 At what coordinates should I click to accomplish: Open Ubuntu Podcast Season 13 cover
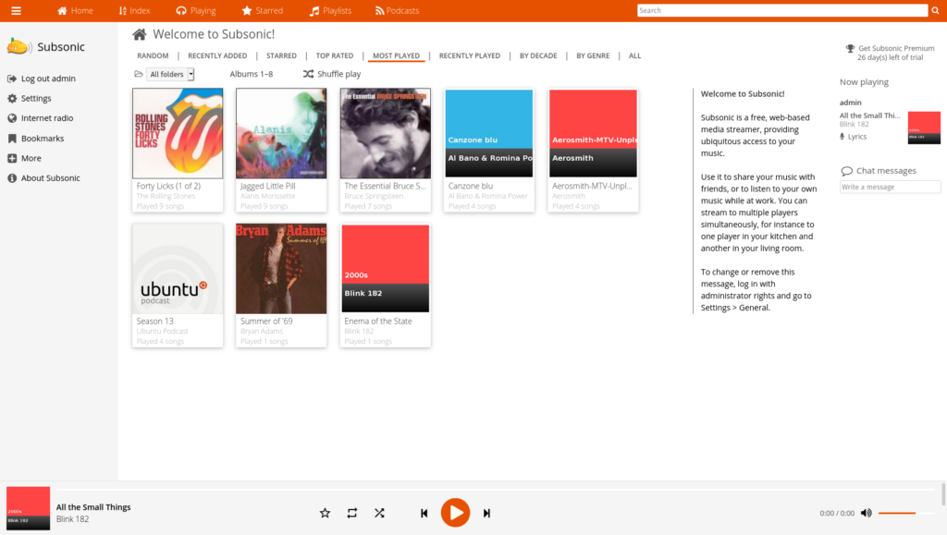[x=178, y=268]
